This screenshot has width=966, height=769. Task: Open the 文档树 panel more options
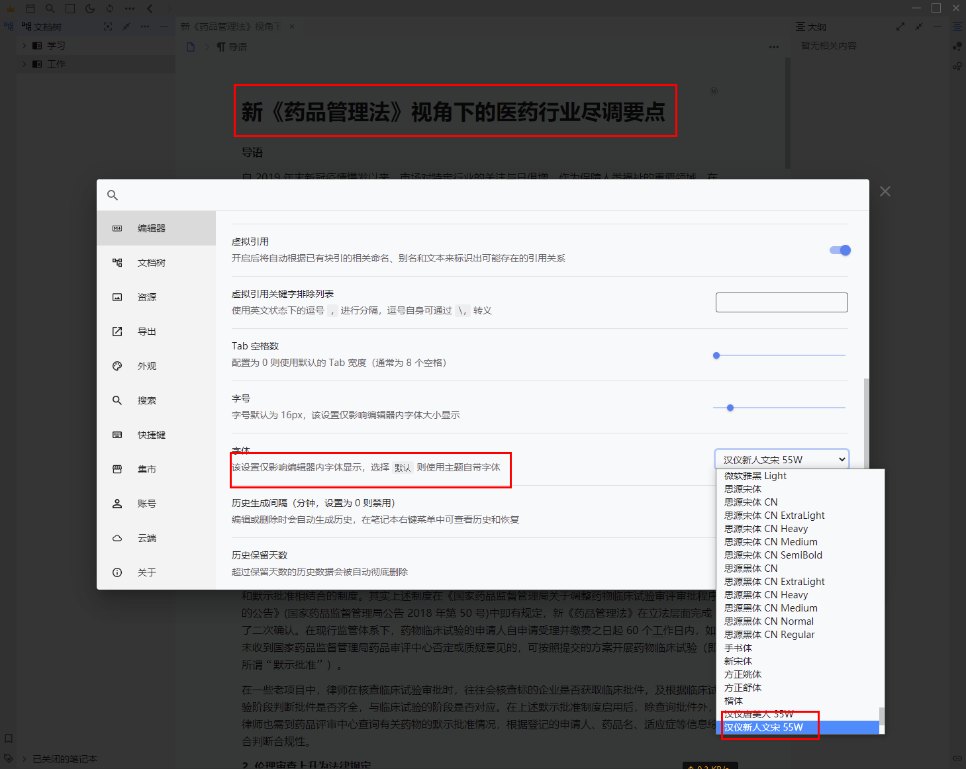145,26
